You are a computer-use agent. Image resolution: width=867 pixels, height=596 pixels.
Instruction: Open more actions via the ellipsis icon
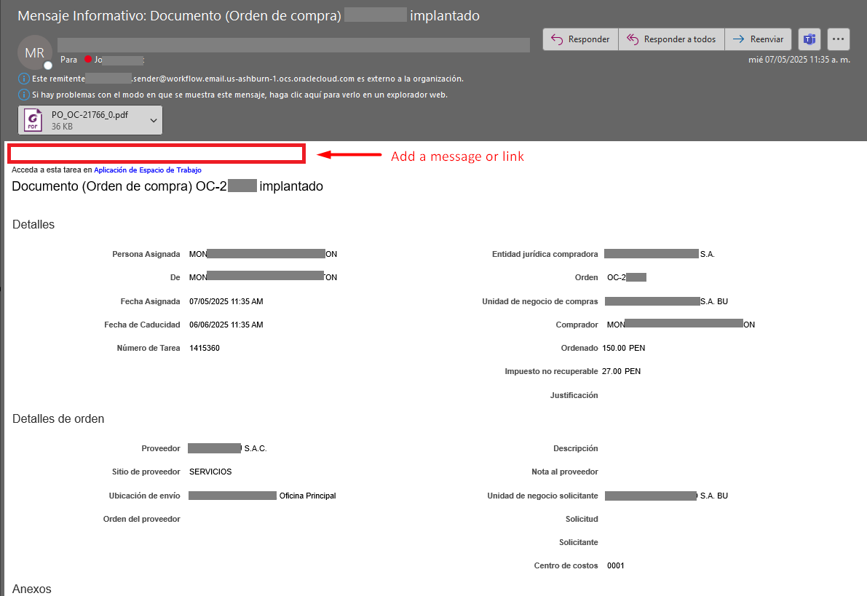838,39
